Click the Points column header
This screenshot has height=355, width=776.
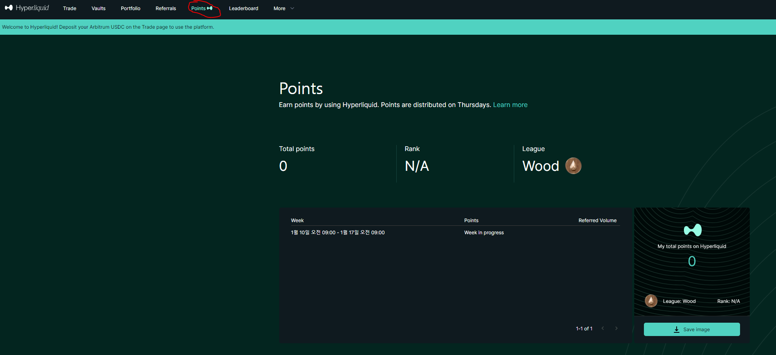click(x=471, y=221)
